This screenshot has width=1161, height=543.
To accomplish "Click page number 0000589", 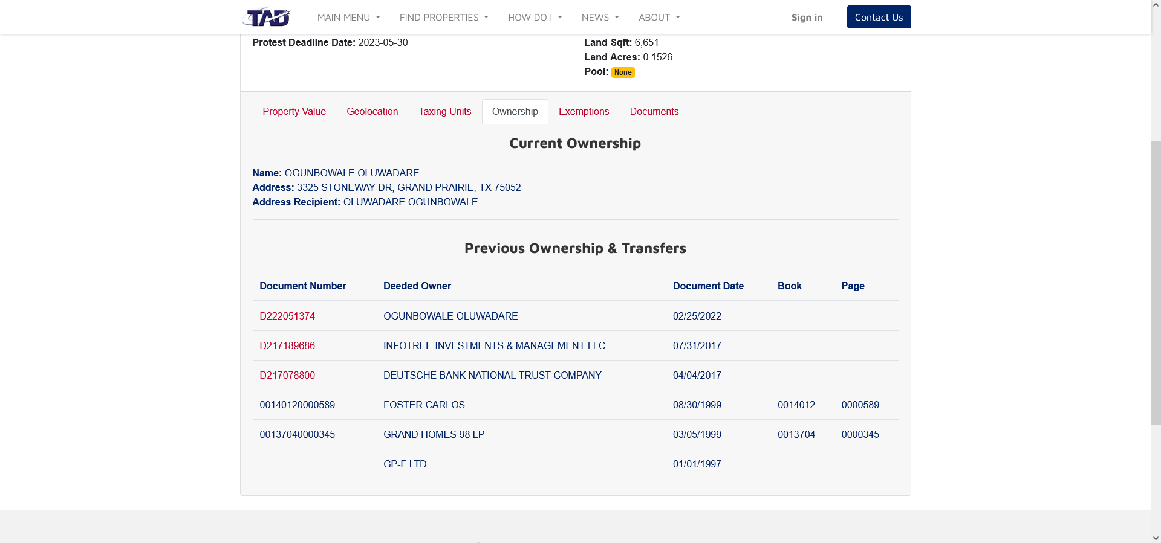I will [x=860, y=405].
